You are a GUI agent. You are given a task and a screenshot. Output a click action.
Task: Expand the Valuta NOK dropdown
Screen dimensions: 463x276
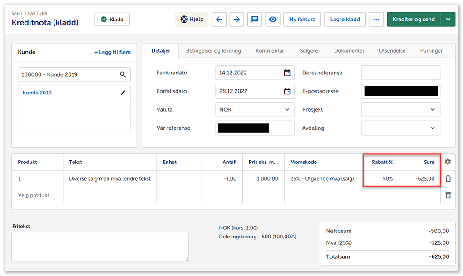pyautogui.click(x=287, y=110)
